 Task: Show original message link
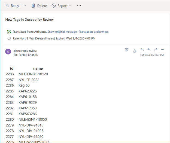(62, 32)
